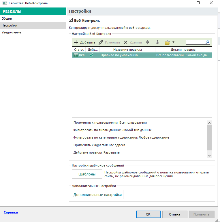Sort by Детали правила column header

pos(183,50)
